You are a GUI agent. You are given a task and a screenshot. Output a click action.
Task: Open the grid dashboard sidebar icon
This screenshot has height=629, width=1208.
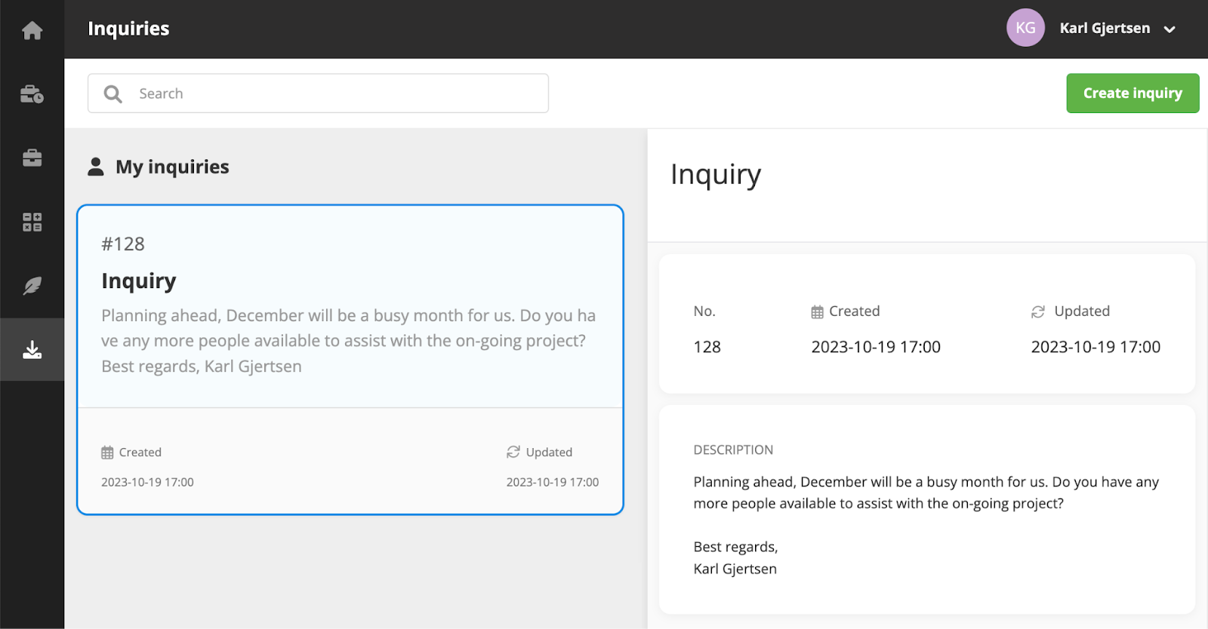point(32,222)
